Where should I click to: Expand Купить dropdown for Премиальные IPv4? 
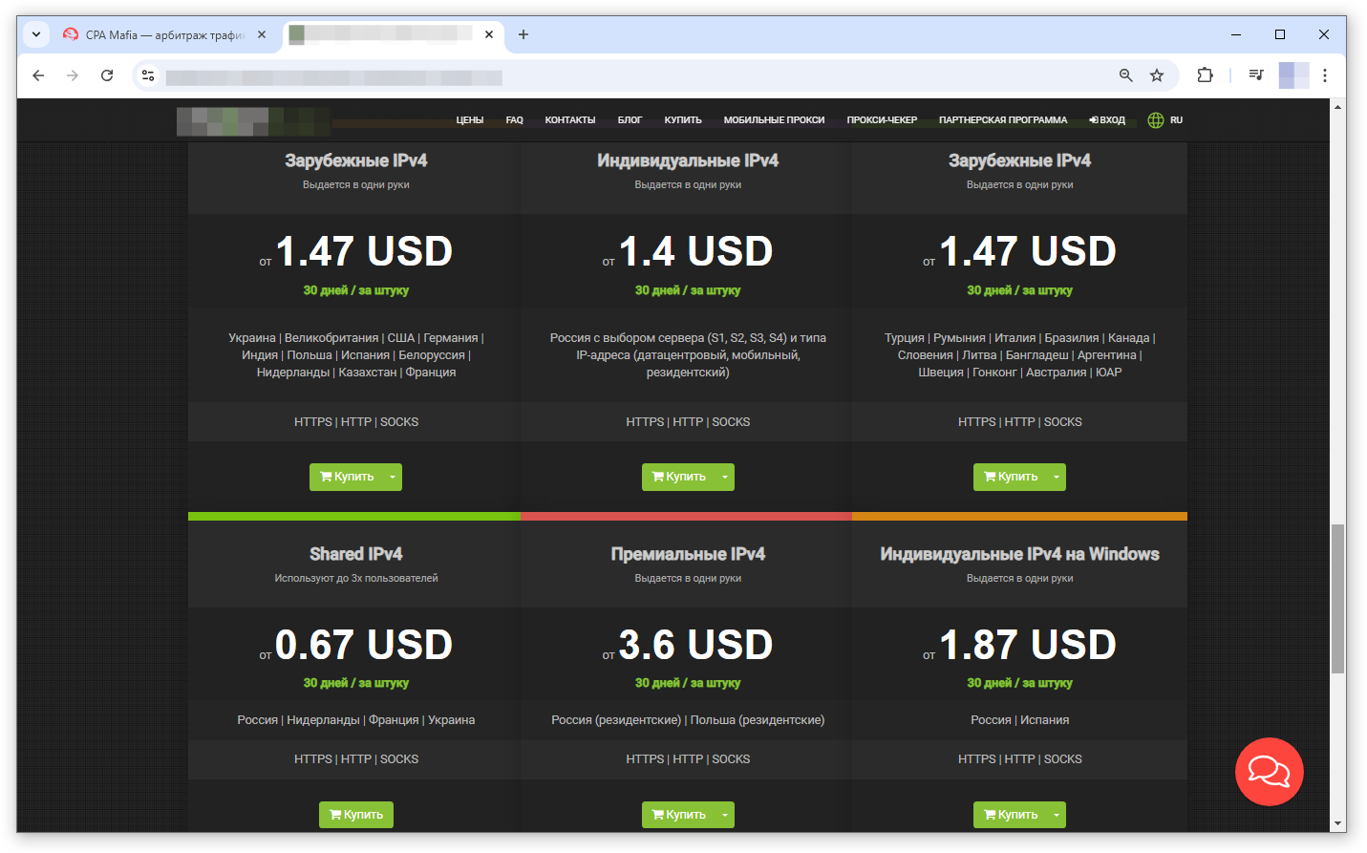coord(725,815)
